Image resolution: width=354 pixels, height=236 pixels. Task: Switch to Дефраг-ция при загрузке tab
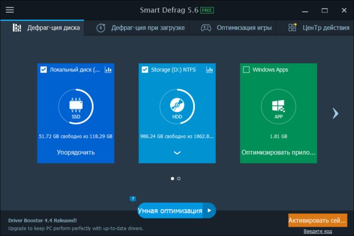[141, 28]
